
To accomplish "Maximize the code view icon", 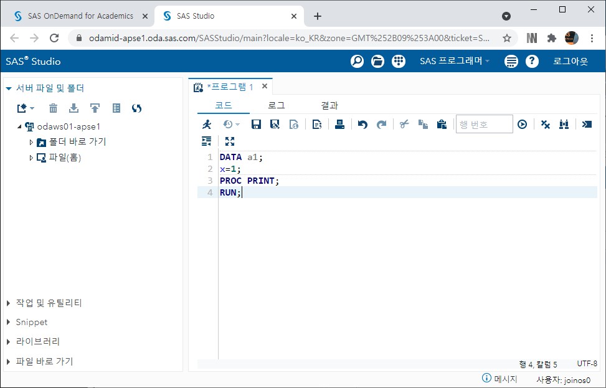I will tap(230, 141).
